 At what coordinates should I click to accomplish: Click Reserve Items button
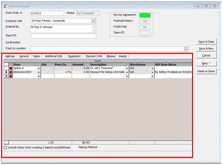pos(206,71)
